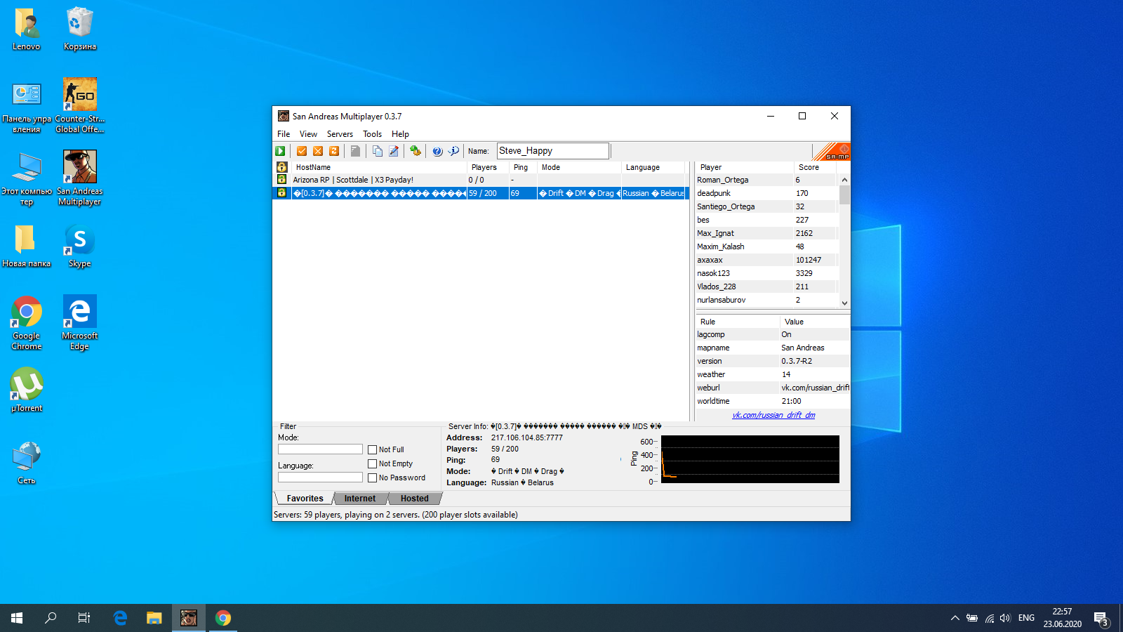Sort player list by Score header
This screenshot has width=1123, height=632.
(x=816, y=167)
